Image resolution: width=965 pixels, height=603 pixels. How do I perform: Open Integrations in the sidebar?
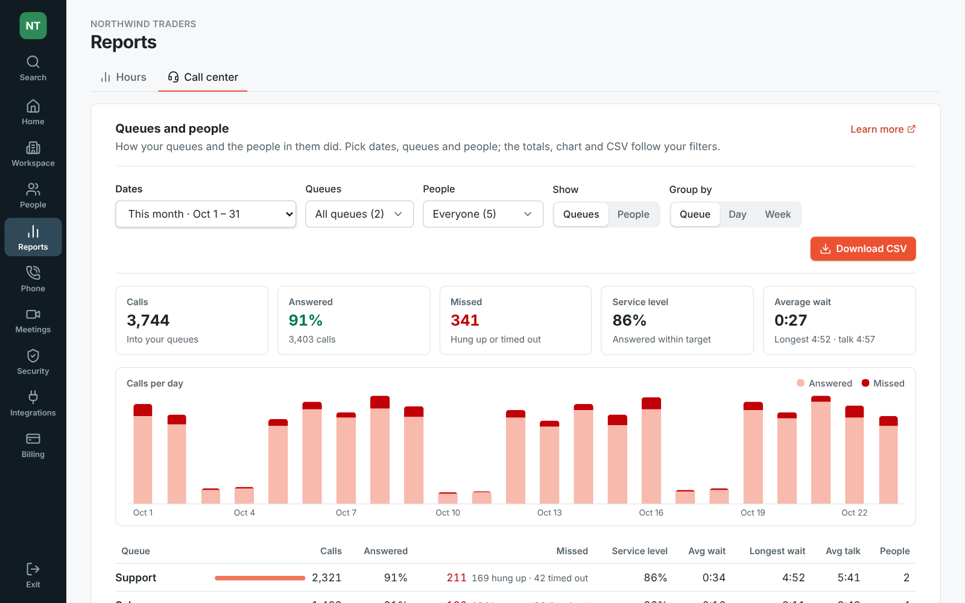33,404
